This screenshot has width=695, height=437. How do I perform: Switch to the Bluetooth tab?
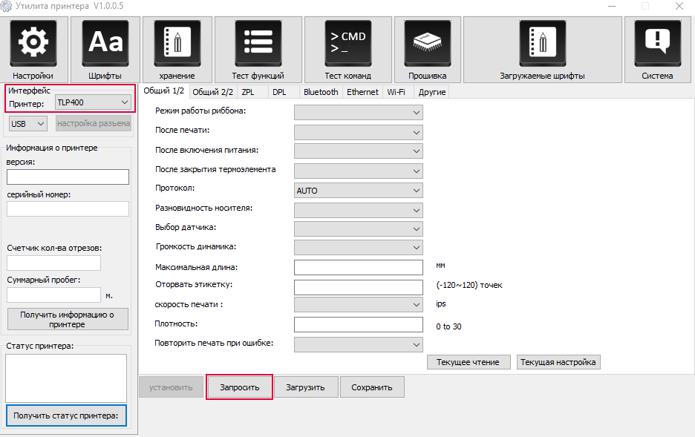tap(321, 92)
